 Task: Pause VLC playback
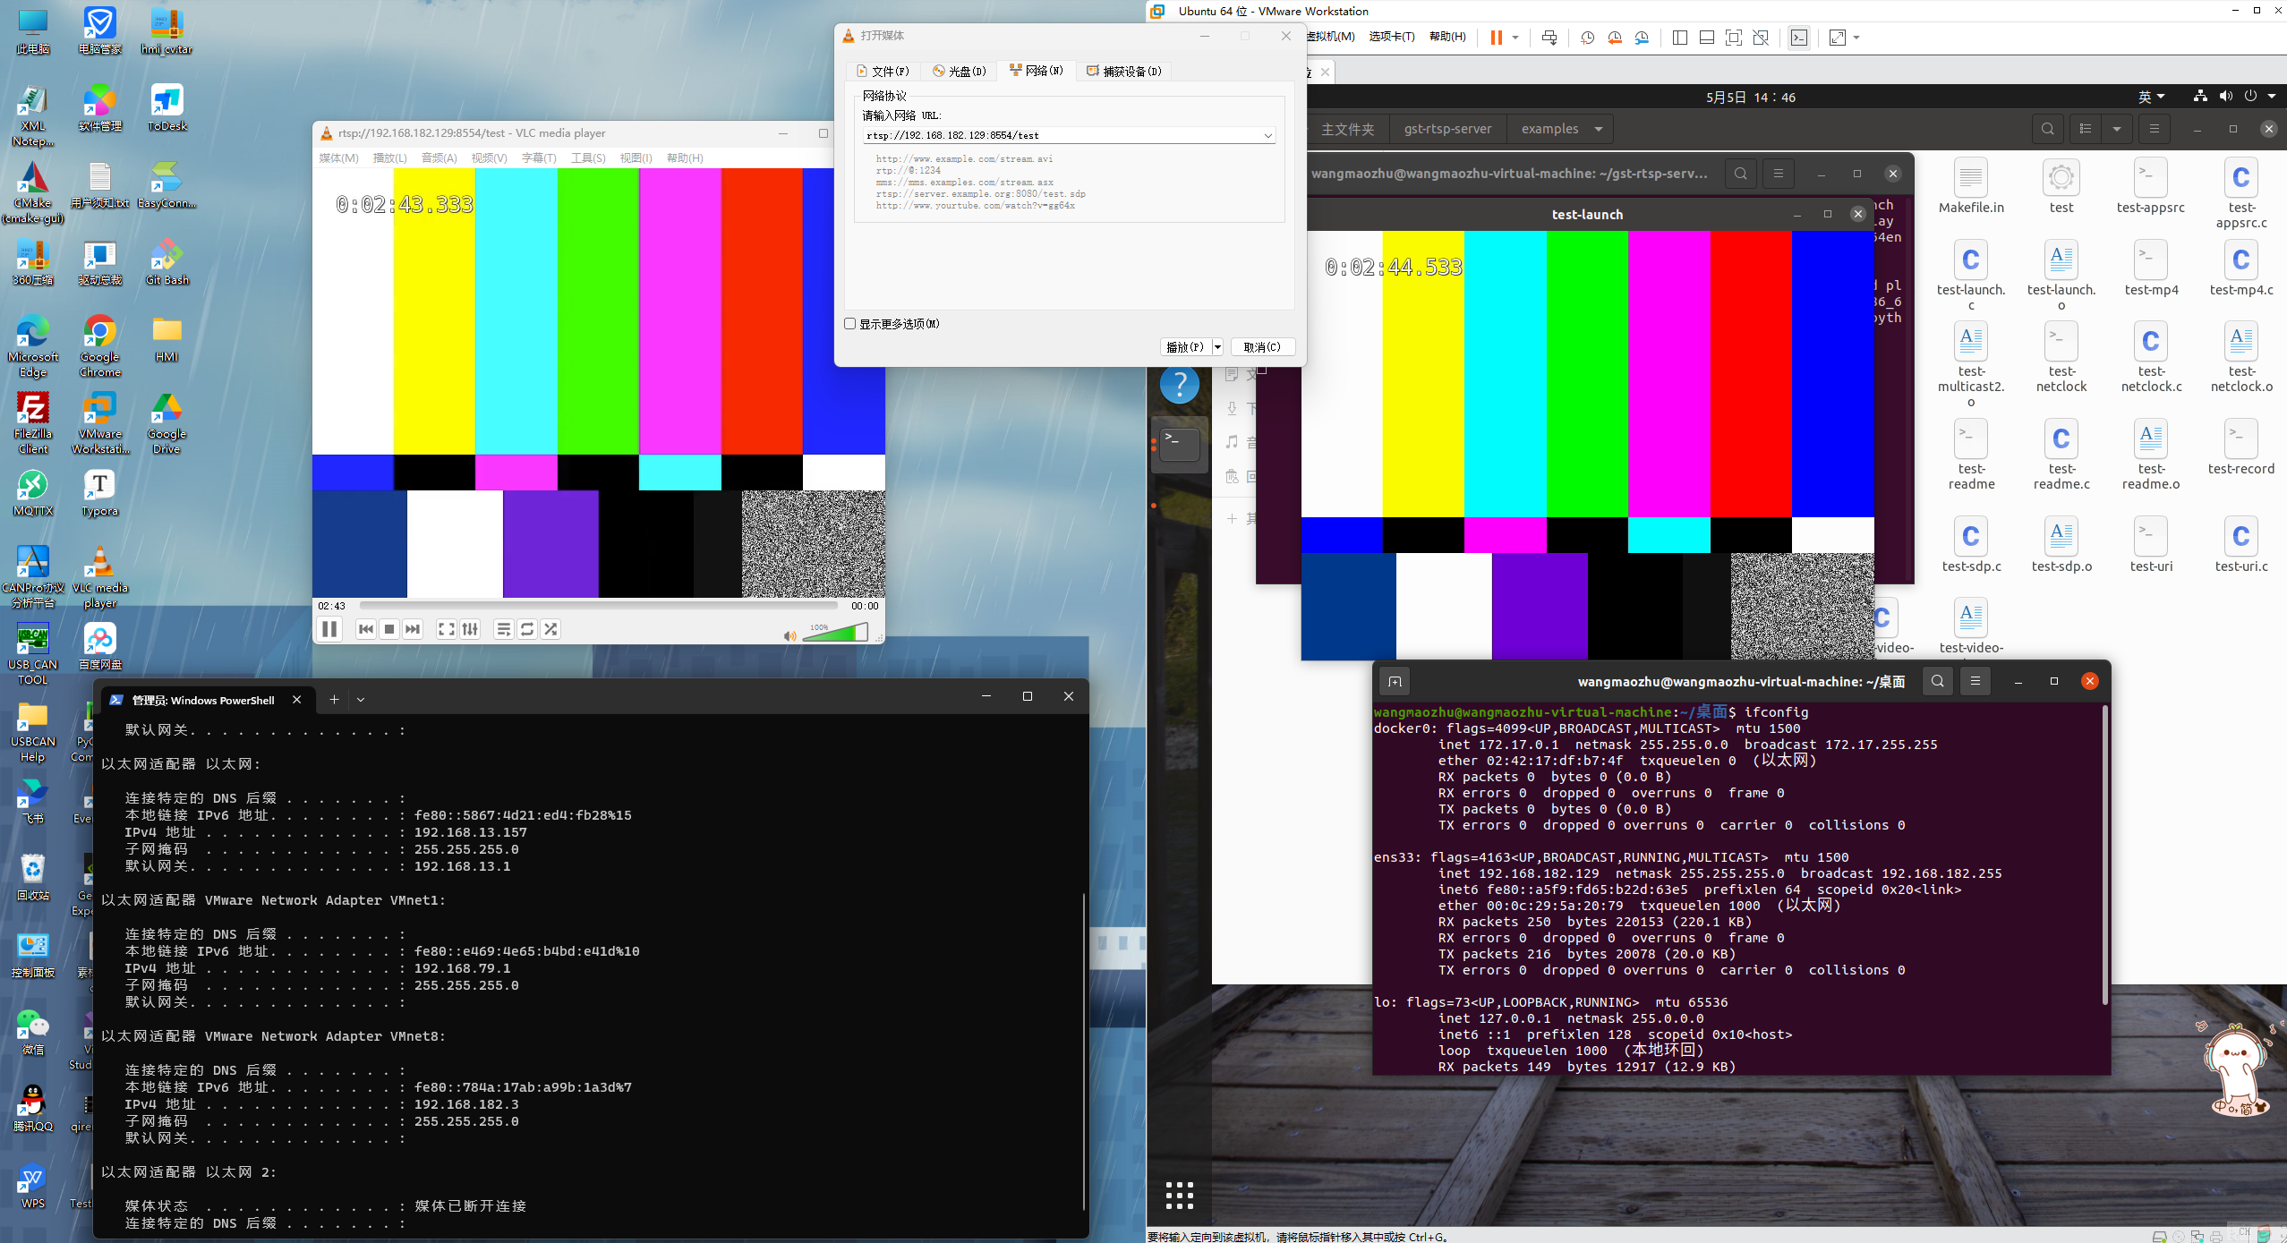pos(329,629)
